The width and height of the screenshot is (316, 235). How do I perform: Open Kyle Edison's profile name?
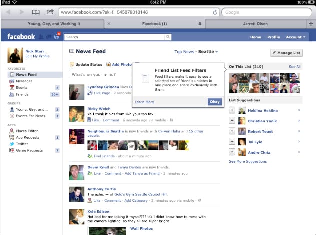click(98, 211)
